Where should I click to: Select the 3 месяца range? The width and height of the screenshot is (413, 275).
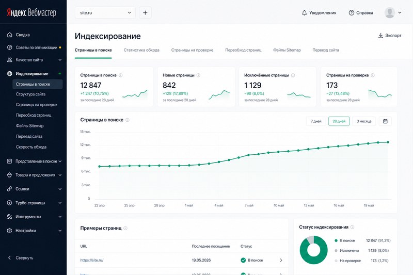click(364, 121)
